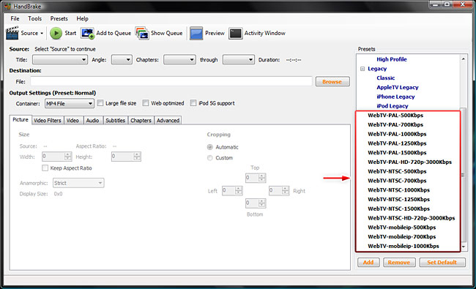The width and height of the screenshot is (476, 289).
Task: Select Custom cropping radio button
Action: click(209, 158)
